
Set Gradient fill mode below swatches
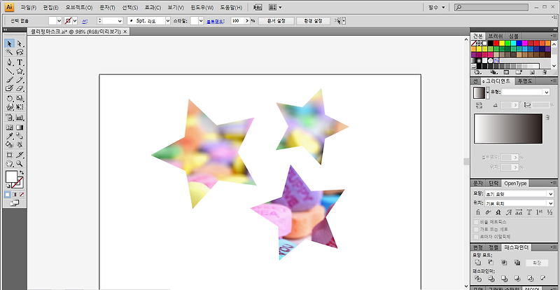coord(14,195)
